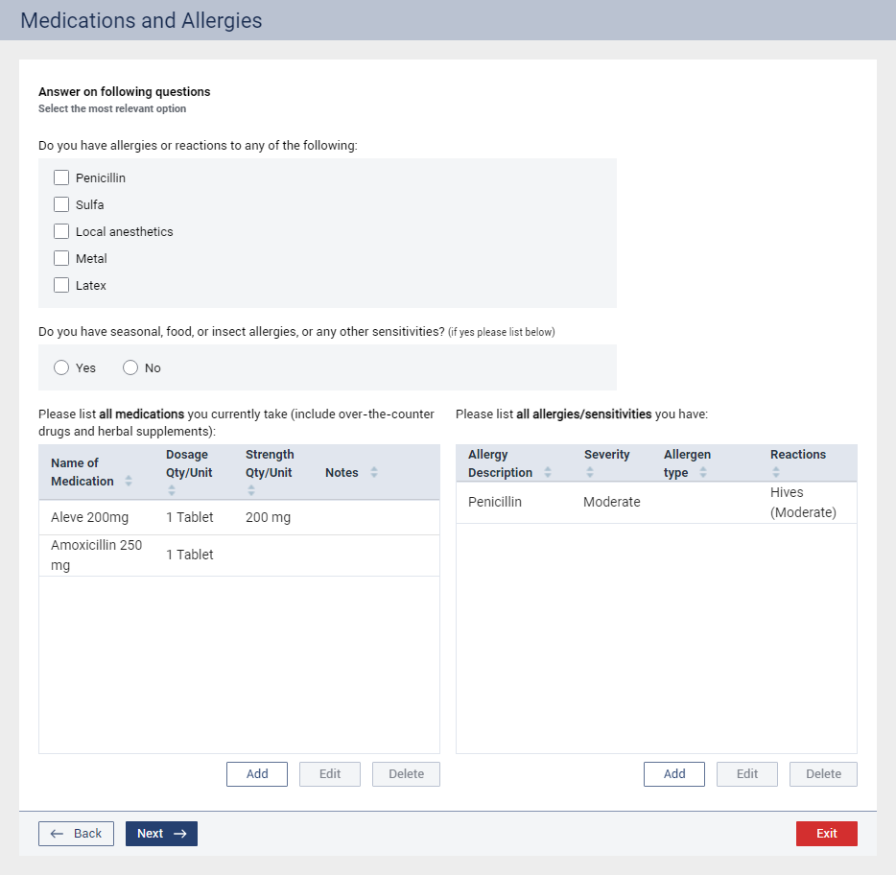Add a new allergy entry
The height and width of the screenshot is (875, 896).
pos(674,774)
